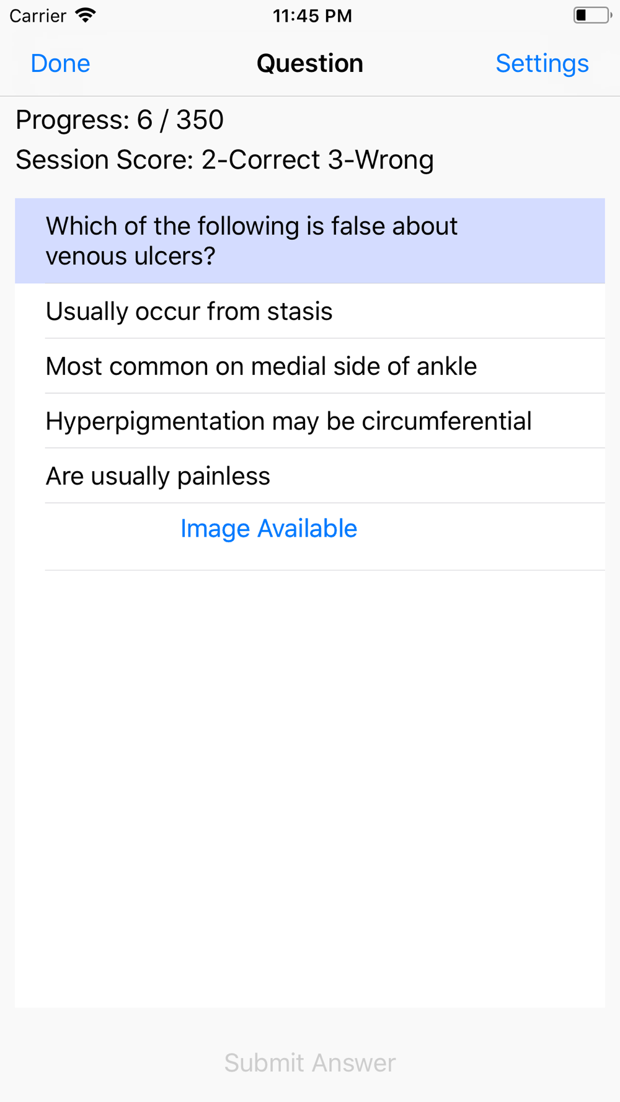The height and width of the screenshot is (1102, 620).
Task: Tap the Session Score label
Action: pyautogui.click(x=224, y=160)
